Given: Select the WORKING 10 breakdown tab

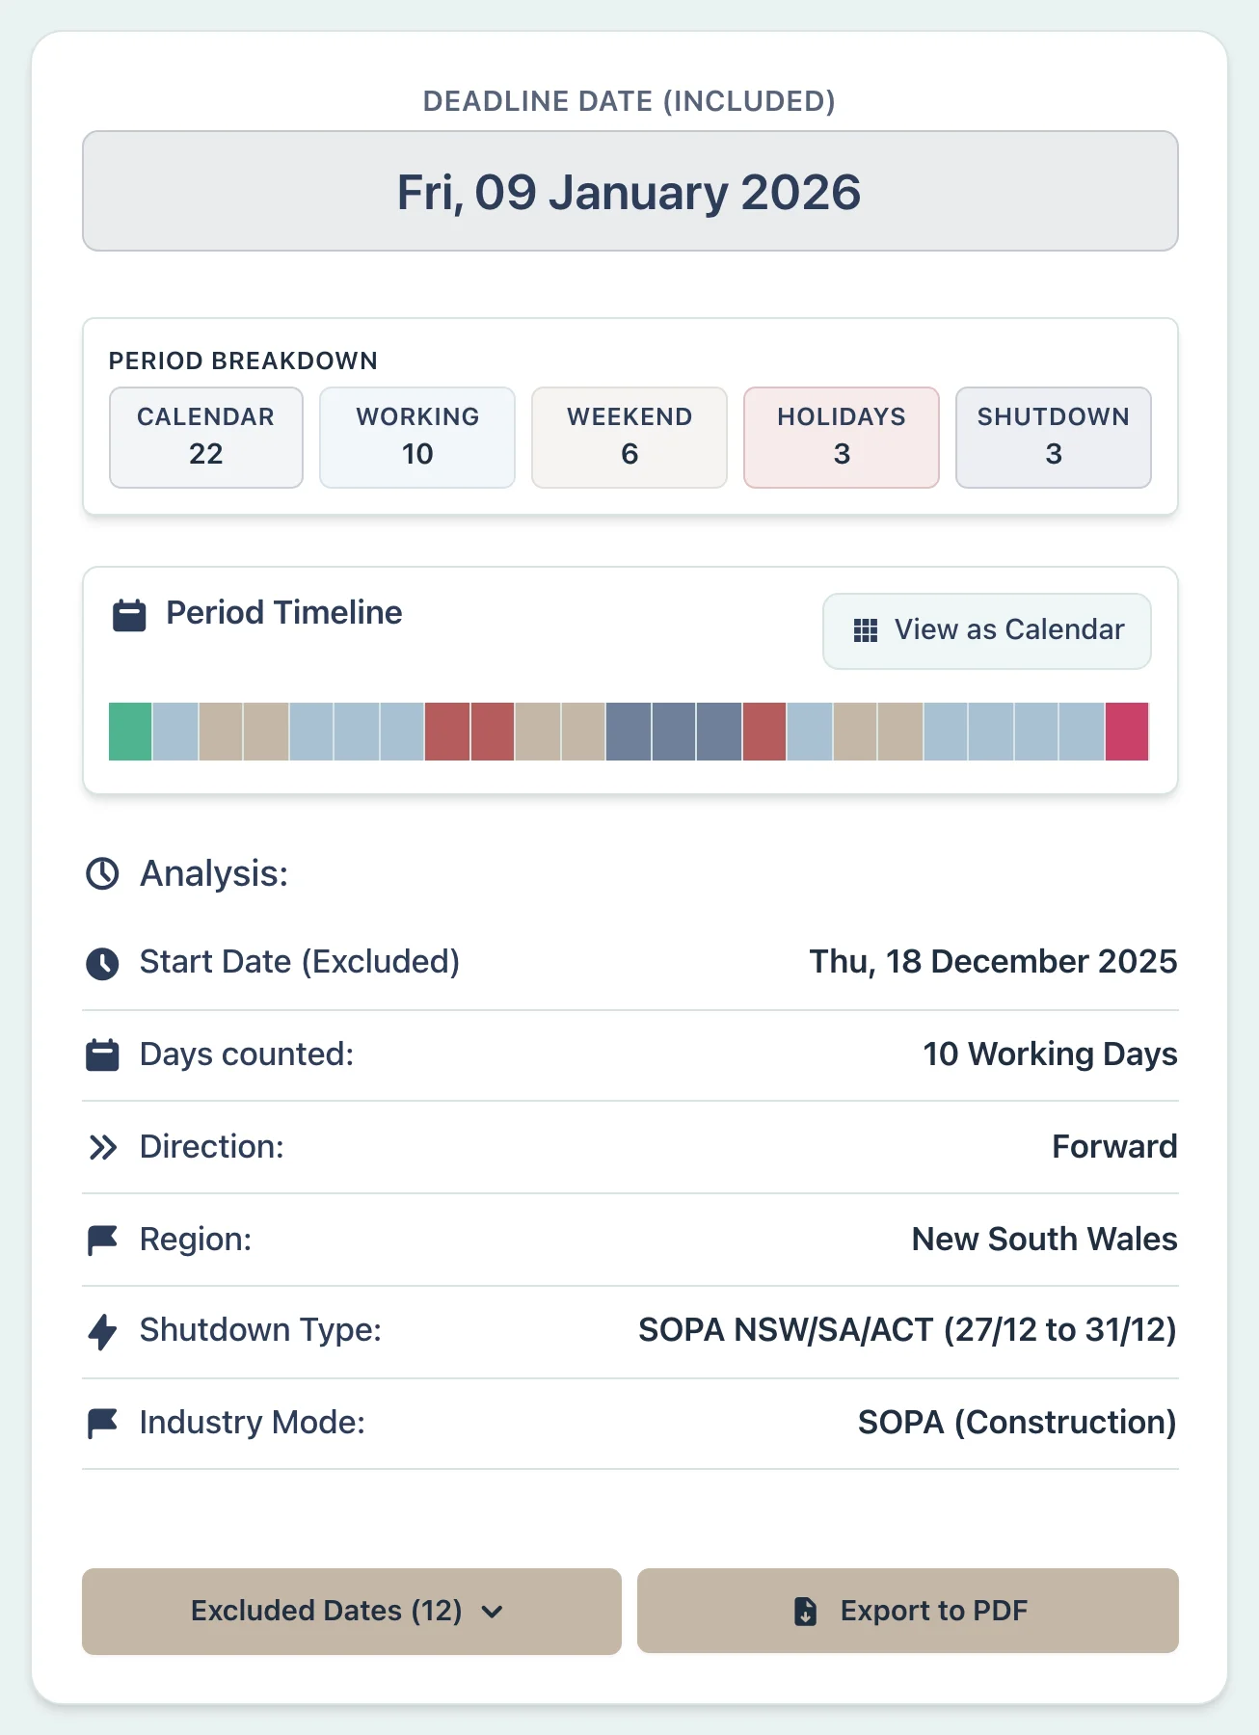Looking at the screenshot, I should pyautogui.click(x=416, y=437).
